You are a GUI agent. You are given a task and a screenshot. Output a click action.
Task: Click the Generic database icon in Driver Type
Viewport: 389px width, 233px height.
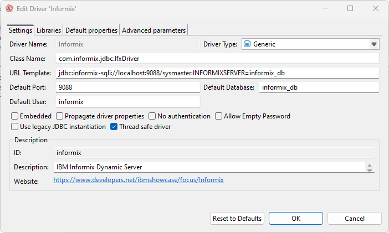tap(247, 44)
